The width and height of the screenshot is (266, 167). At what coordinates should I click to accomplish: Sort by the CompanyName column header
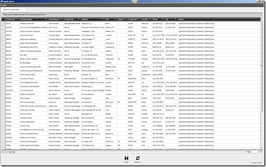coord(26,20)
